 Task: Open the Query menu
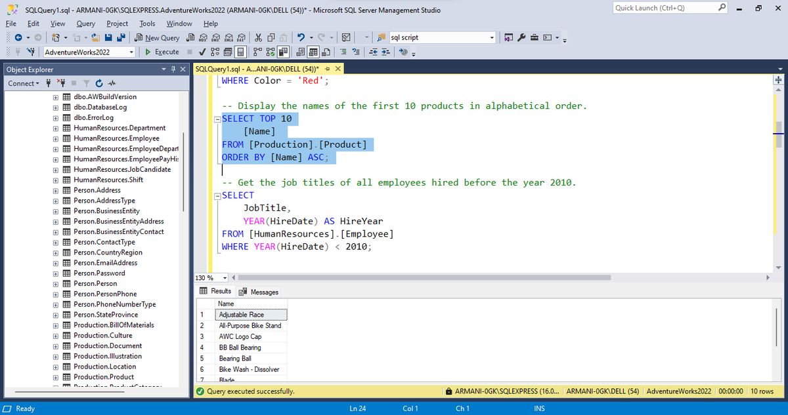click(x=86, y=24)
